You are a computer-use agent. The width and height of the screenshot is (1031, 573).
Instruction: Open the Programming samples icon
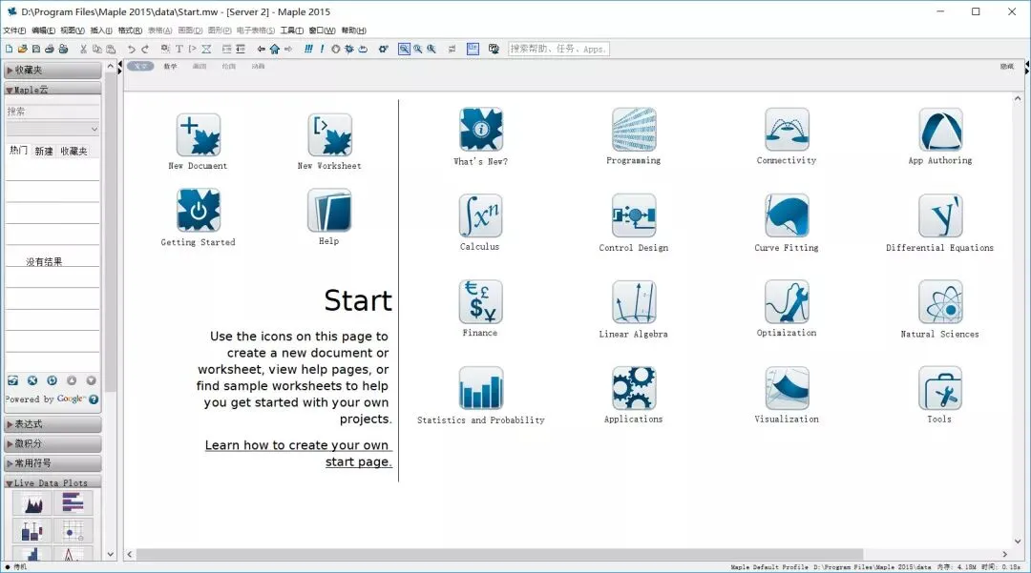633,130
